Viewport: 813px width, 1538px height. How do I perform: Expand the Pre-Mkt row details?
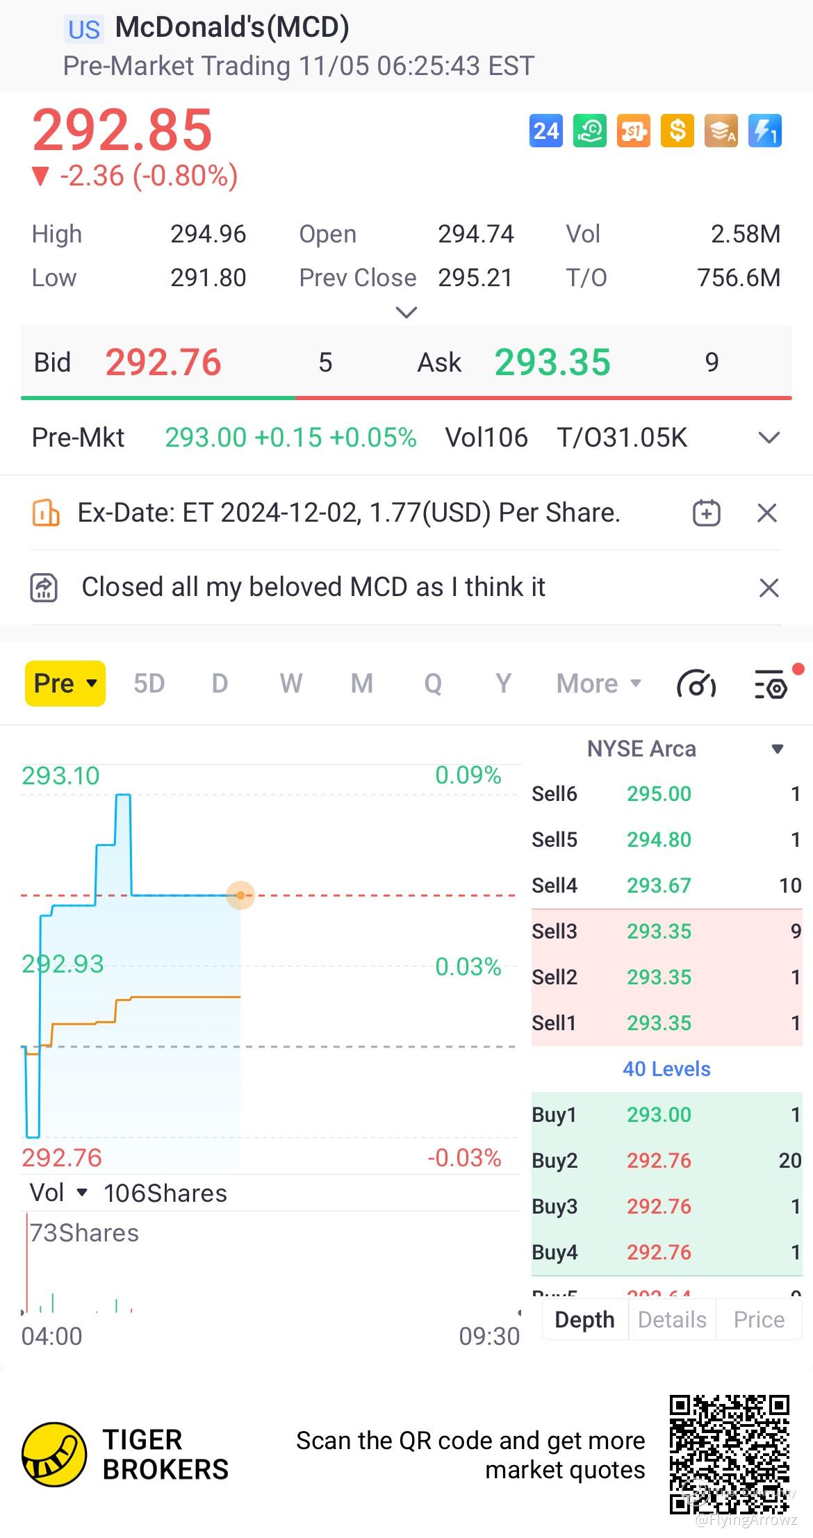coord(769,438)
